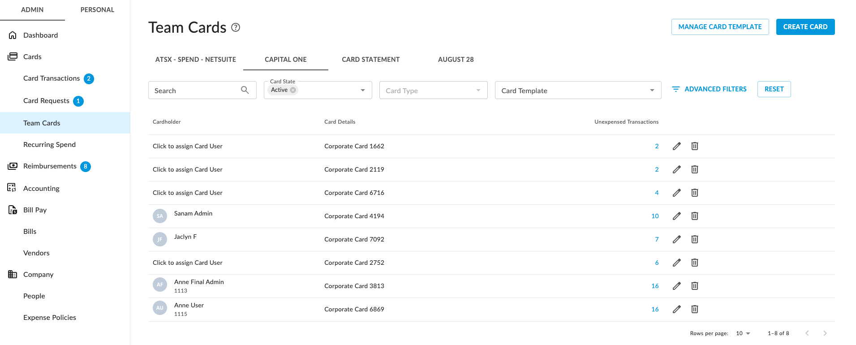Switch to the Personal tab

tap(97, 10)
